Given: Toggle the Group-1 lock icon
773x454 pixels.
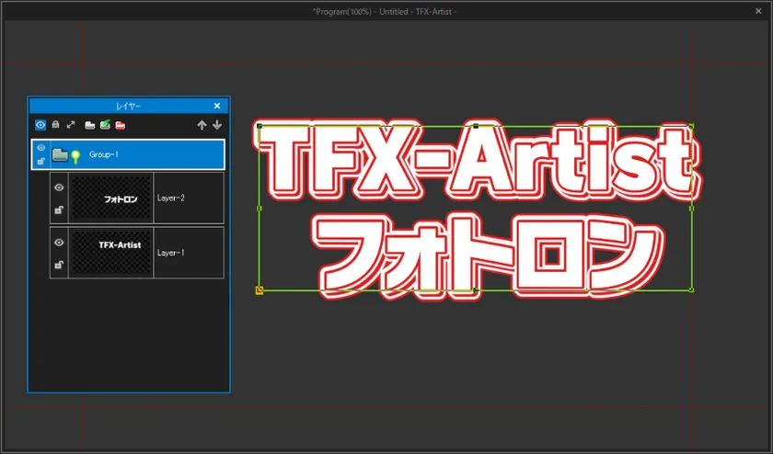Looking at the screenshot, I should pyautogui.click(x=40, y=162).
